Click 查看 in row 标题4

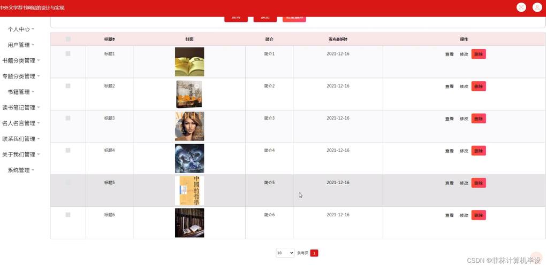(449, 151)
